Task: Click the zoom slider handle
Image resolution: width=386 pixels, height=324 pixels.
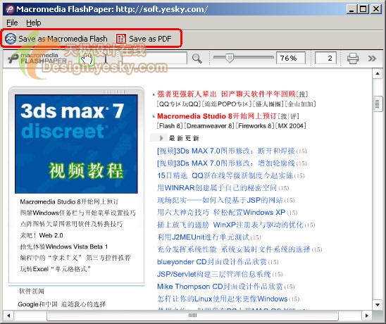Action: click(230, 58)
